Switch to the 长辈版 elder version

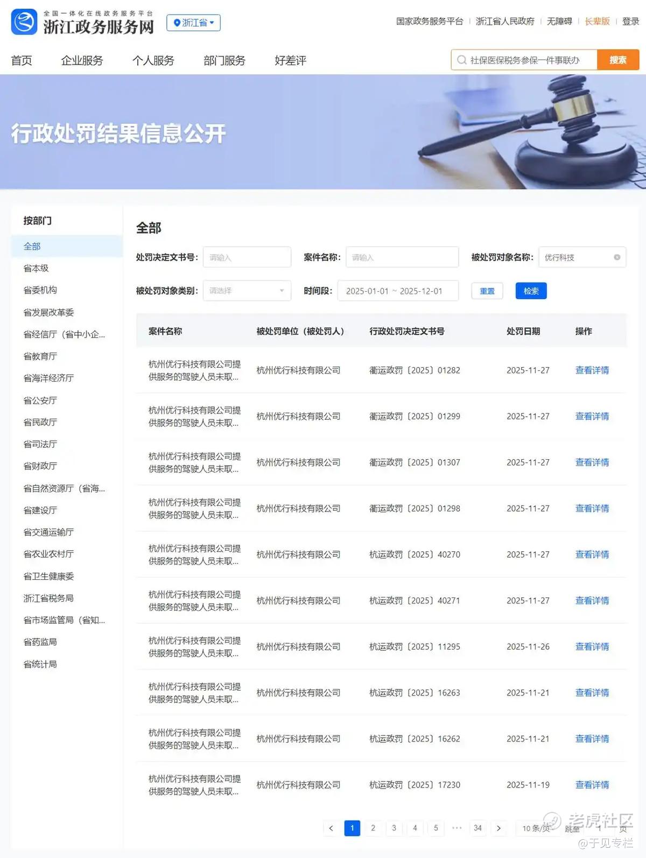597,22
